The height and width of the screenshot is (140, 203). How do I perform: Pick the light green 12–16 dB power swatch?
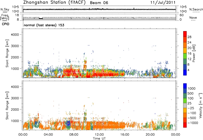(x=185, y=56)
